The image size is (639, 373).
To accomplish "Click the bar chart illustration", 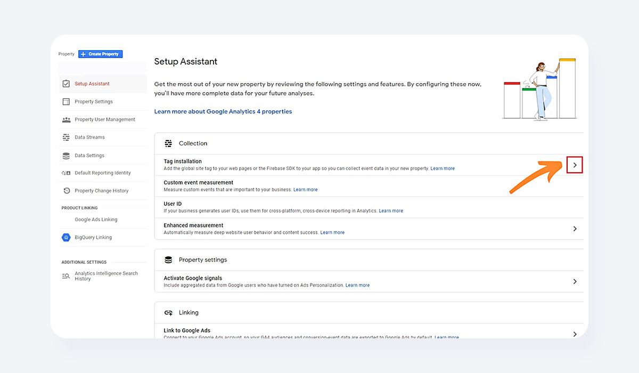I will coord(540,89).
